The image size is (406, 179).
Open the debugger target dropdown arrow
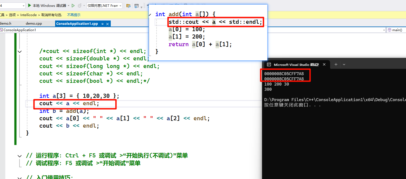pyautogui.click(x=69, y=5)
